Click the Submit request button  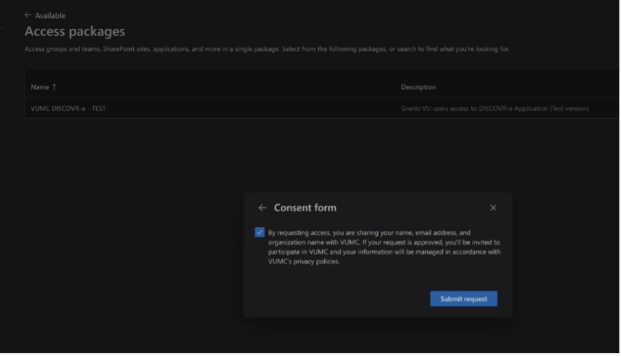coord(464,299)
